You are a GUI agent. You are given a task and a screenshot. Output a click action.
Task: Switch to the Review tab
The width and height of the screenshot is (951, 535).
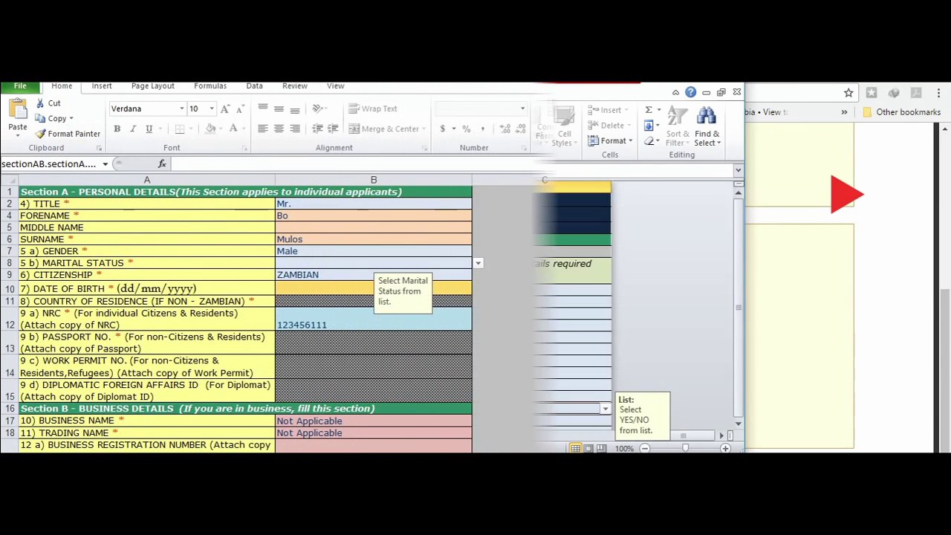[294, 86]
